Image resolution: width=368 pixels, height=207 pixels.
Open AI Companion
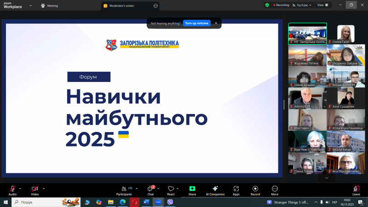point(215,189)
